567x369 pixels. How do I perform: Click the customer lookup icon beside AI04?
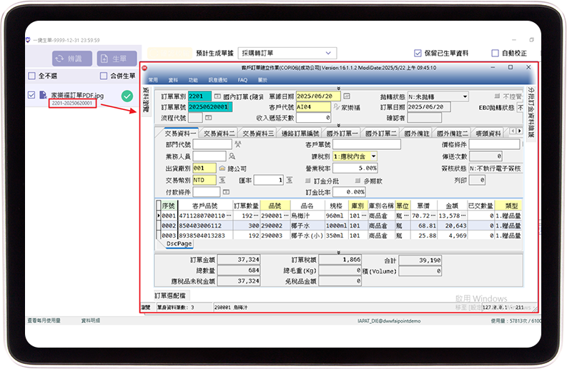[336, 107]
